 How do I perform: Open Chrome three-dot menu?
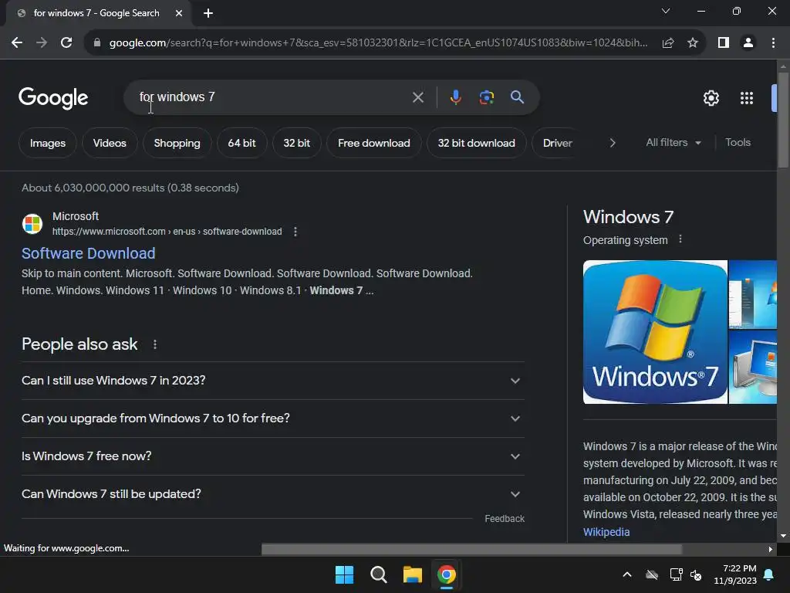coord(773,43)
